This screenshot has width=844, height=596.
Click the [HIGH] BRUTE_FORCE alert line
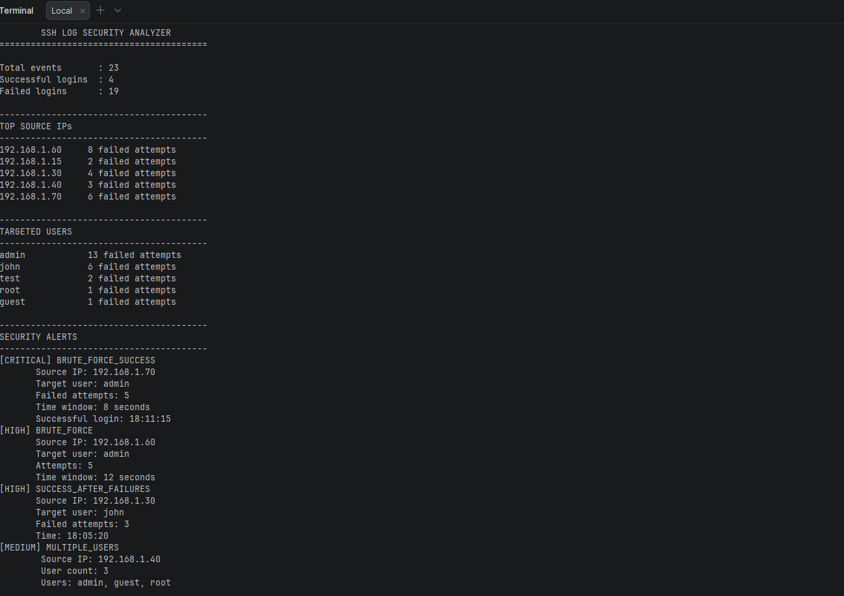(46, 430)
